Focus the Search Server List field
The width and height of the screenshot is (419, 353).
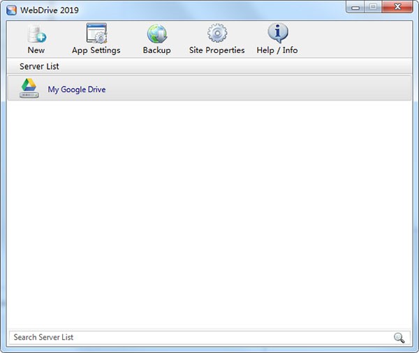(209, 338)
